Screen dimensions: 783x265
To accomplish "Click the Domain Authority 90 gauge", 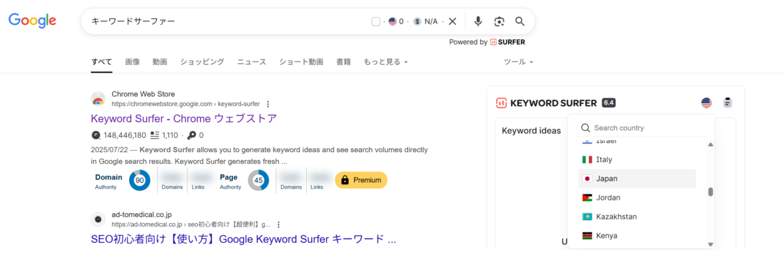I will [x=140, y=180].
